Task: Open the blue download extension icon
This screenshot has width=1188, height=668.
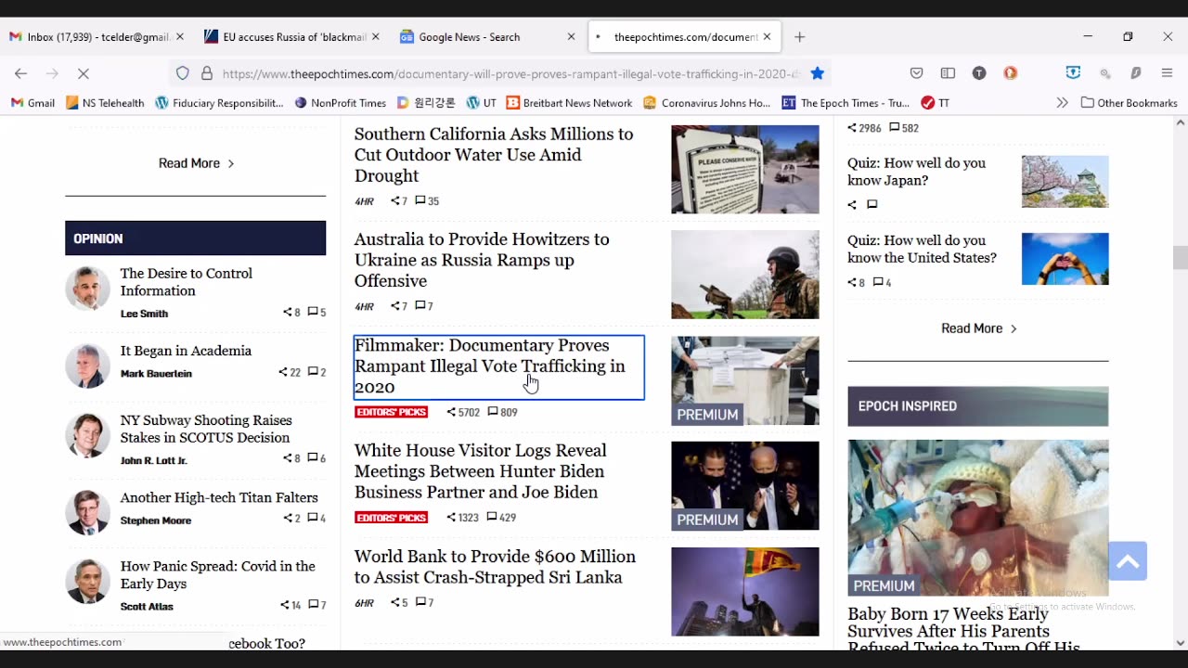Action: click(x=1074, y=73)
